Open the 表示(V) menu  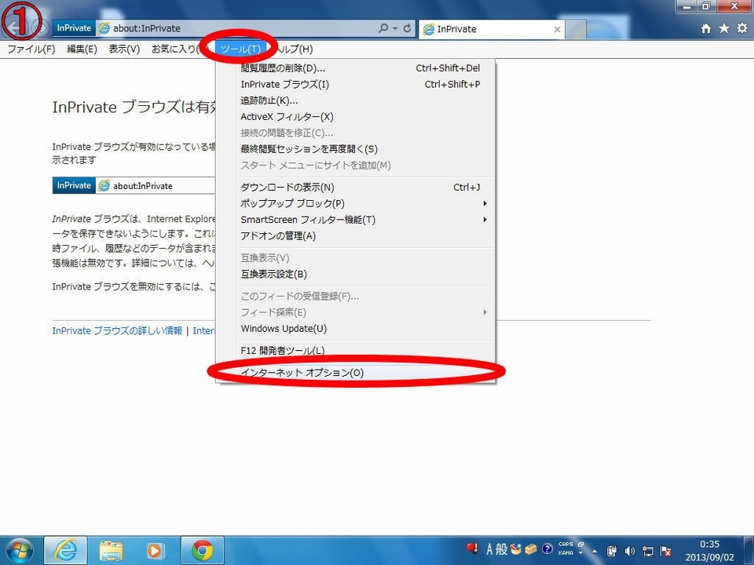[124, 49]
